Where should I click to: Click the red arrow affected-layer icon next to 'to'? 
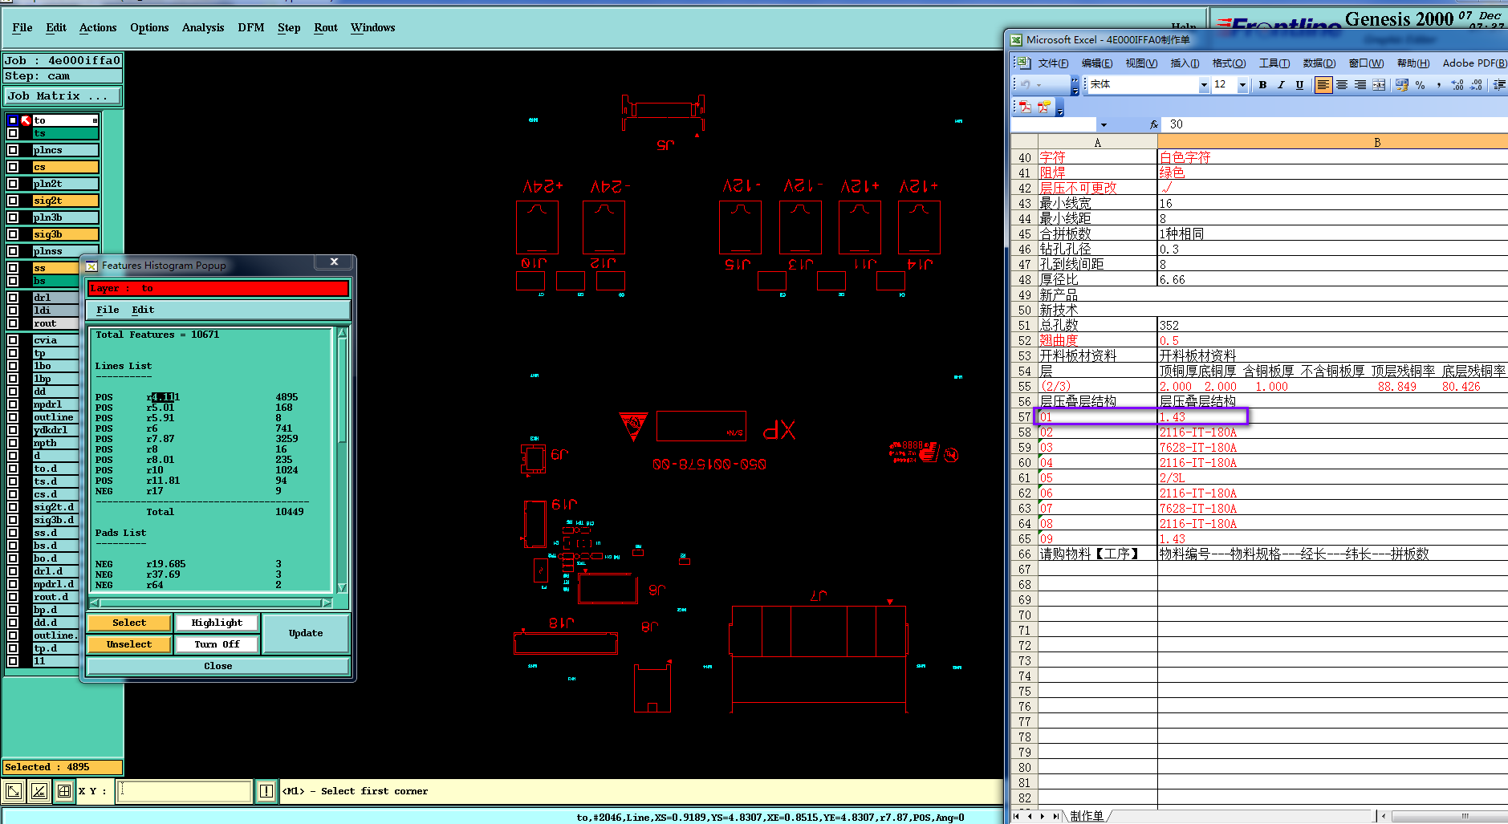click(26, 120)
